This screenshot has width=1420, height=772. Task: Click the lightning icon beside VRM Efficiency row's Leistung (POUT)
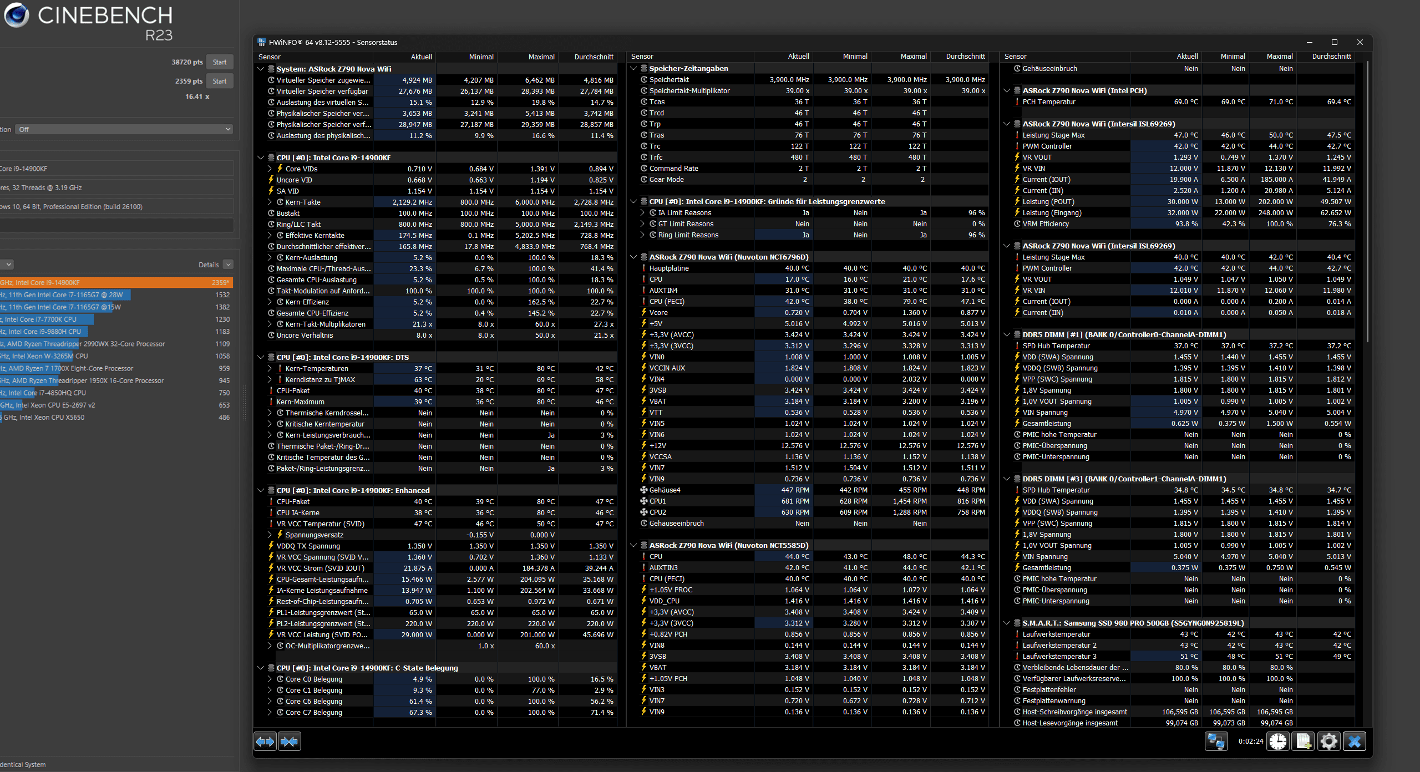coord(1017,202)
